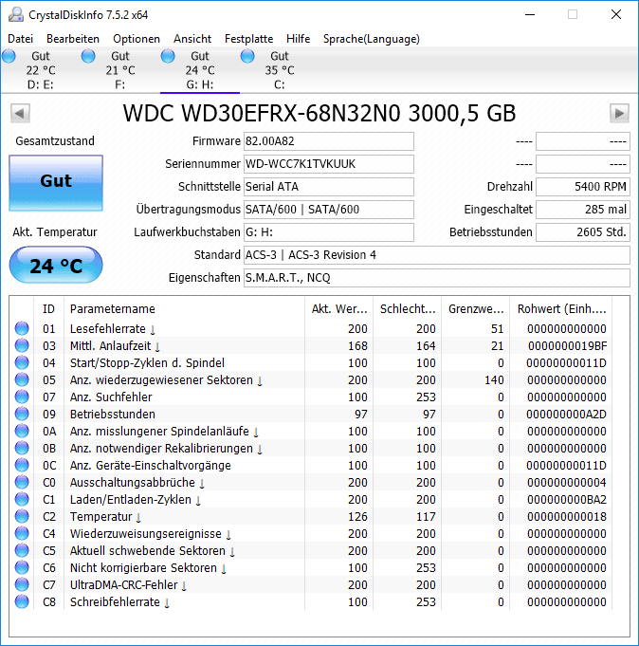Click status orb in the C2 Temperatur row
639x646 pixels.
tap(22, 516)
